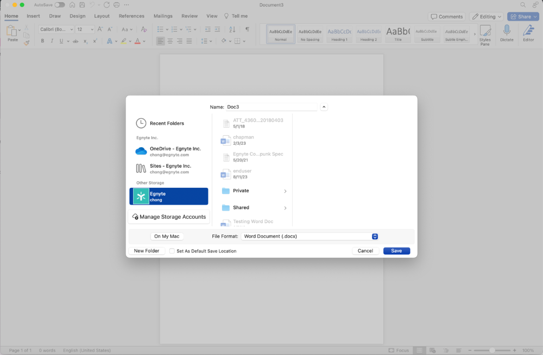Click the Name input field
543x355 pixels.
pyautogui.click(x=271, y=107)
